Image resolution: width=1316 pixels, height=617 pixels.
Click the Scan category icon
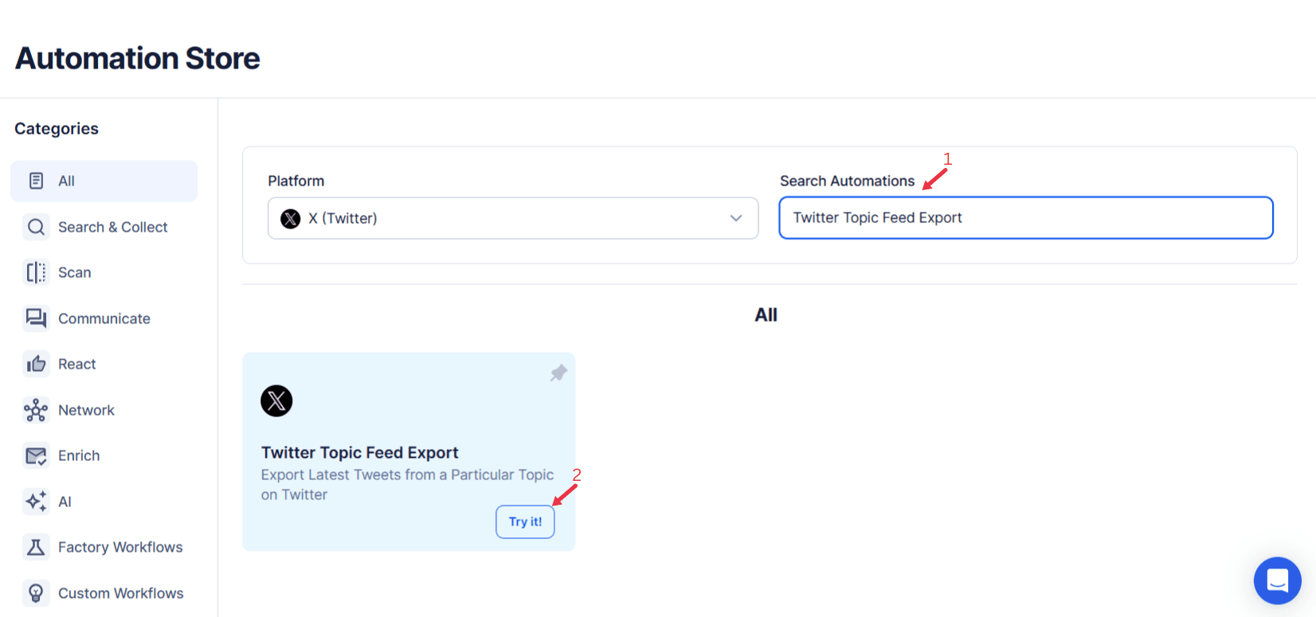pyautogui.click(x=36, y=272)
